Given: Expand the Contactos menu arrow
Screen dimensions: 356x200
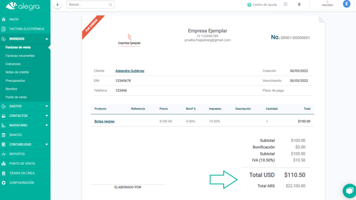Looking at the screenshot, I should (x=47, y=116).
